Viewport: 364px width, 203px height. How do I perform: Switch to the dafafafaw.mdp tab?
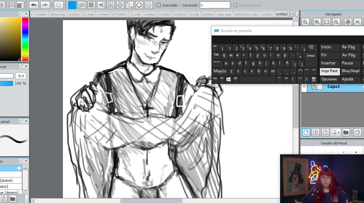pos(246,14)
